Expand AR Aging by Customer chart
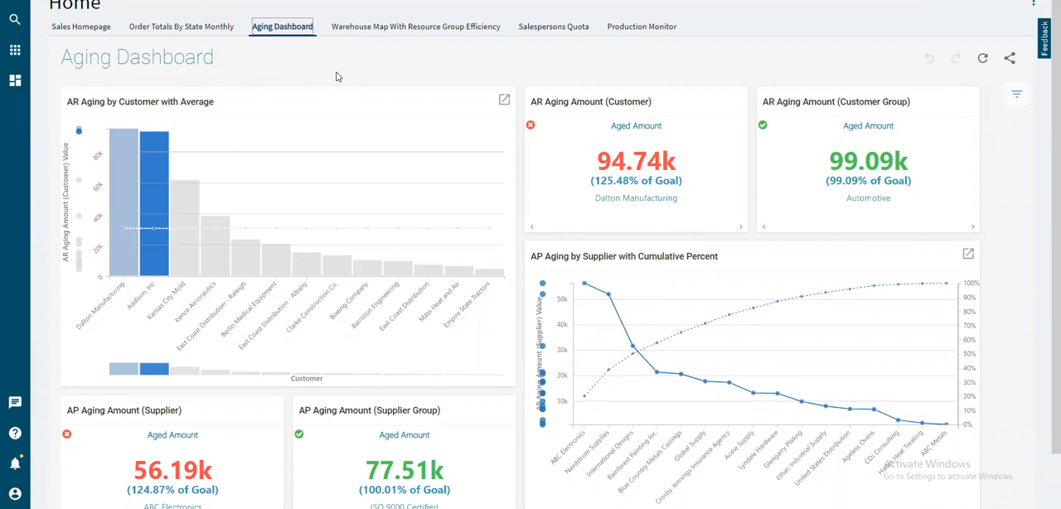Viewport: 1061px width, 509px height. coord(504,99)
